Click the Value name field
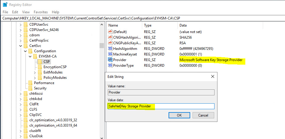 [x=161, y=92]
